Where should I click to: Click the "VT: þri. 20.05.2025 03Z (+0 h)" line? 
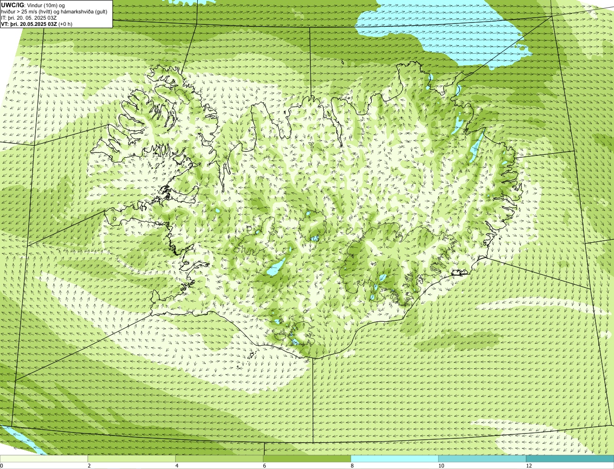coord(37,24)
